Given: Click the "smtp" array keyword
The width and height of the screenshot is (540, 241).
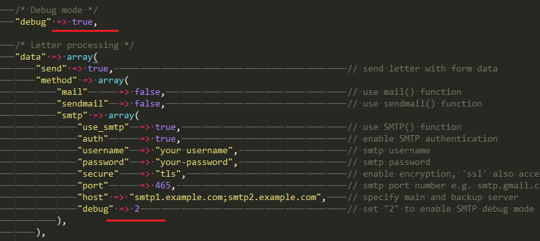Looking at the screenshot, I should click(x=121, y=116).
